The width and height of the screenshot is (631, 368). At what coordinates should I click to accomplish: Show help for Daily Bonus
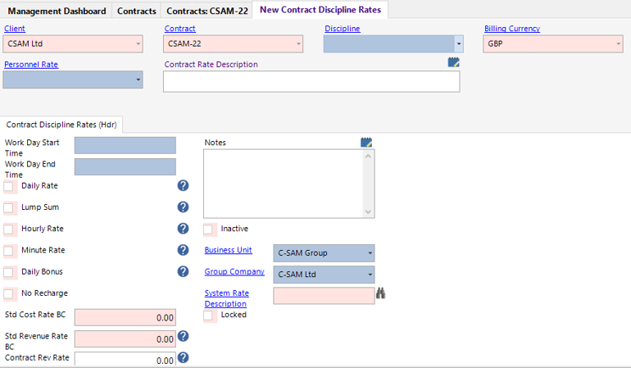(183, 272)
